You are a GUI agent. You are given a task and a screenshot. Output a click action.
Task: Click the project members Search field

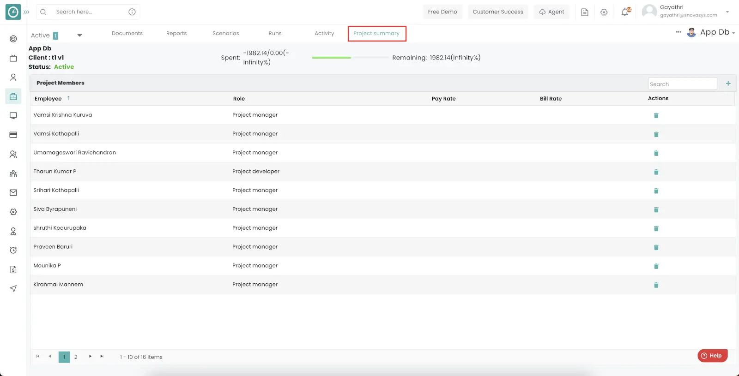coord(682,84)
